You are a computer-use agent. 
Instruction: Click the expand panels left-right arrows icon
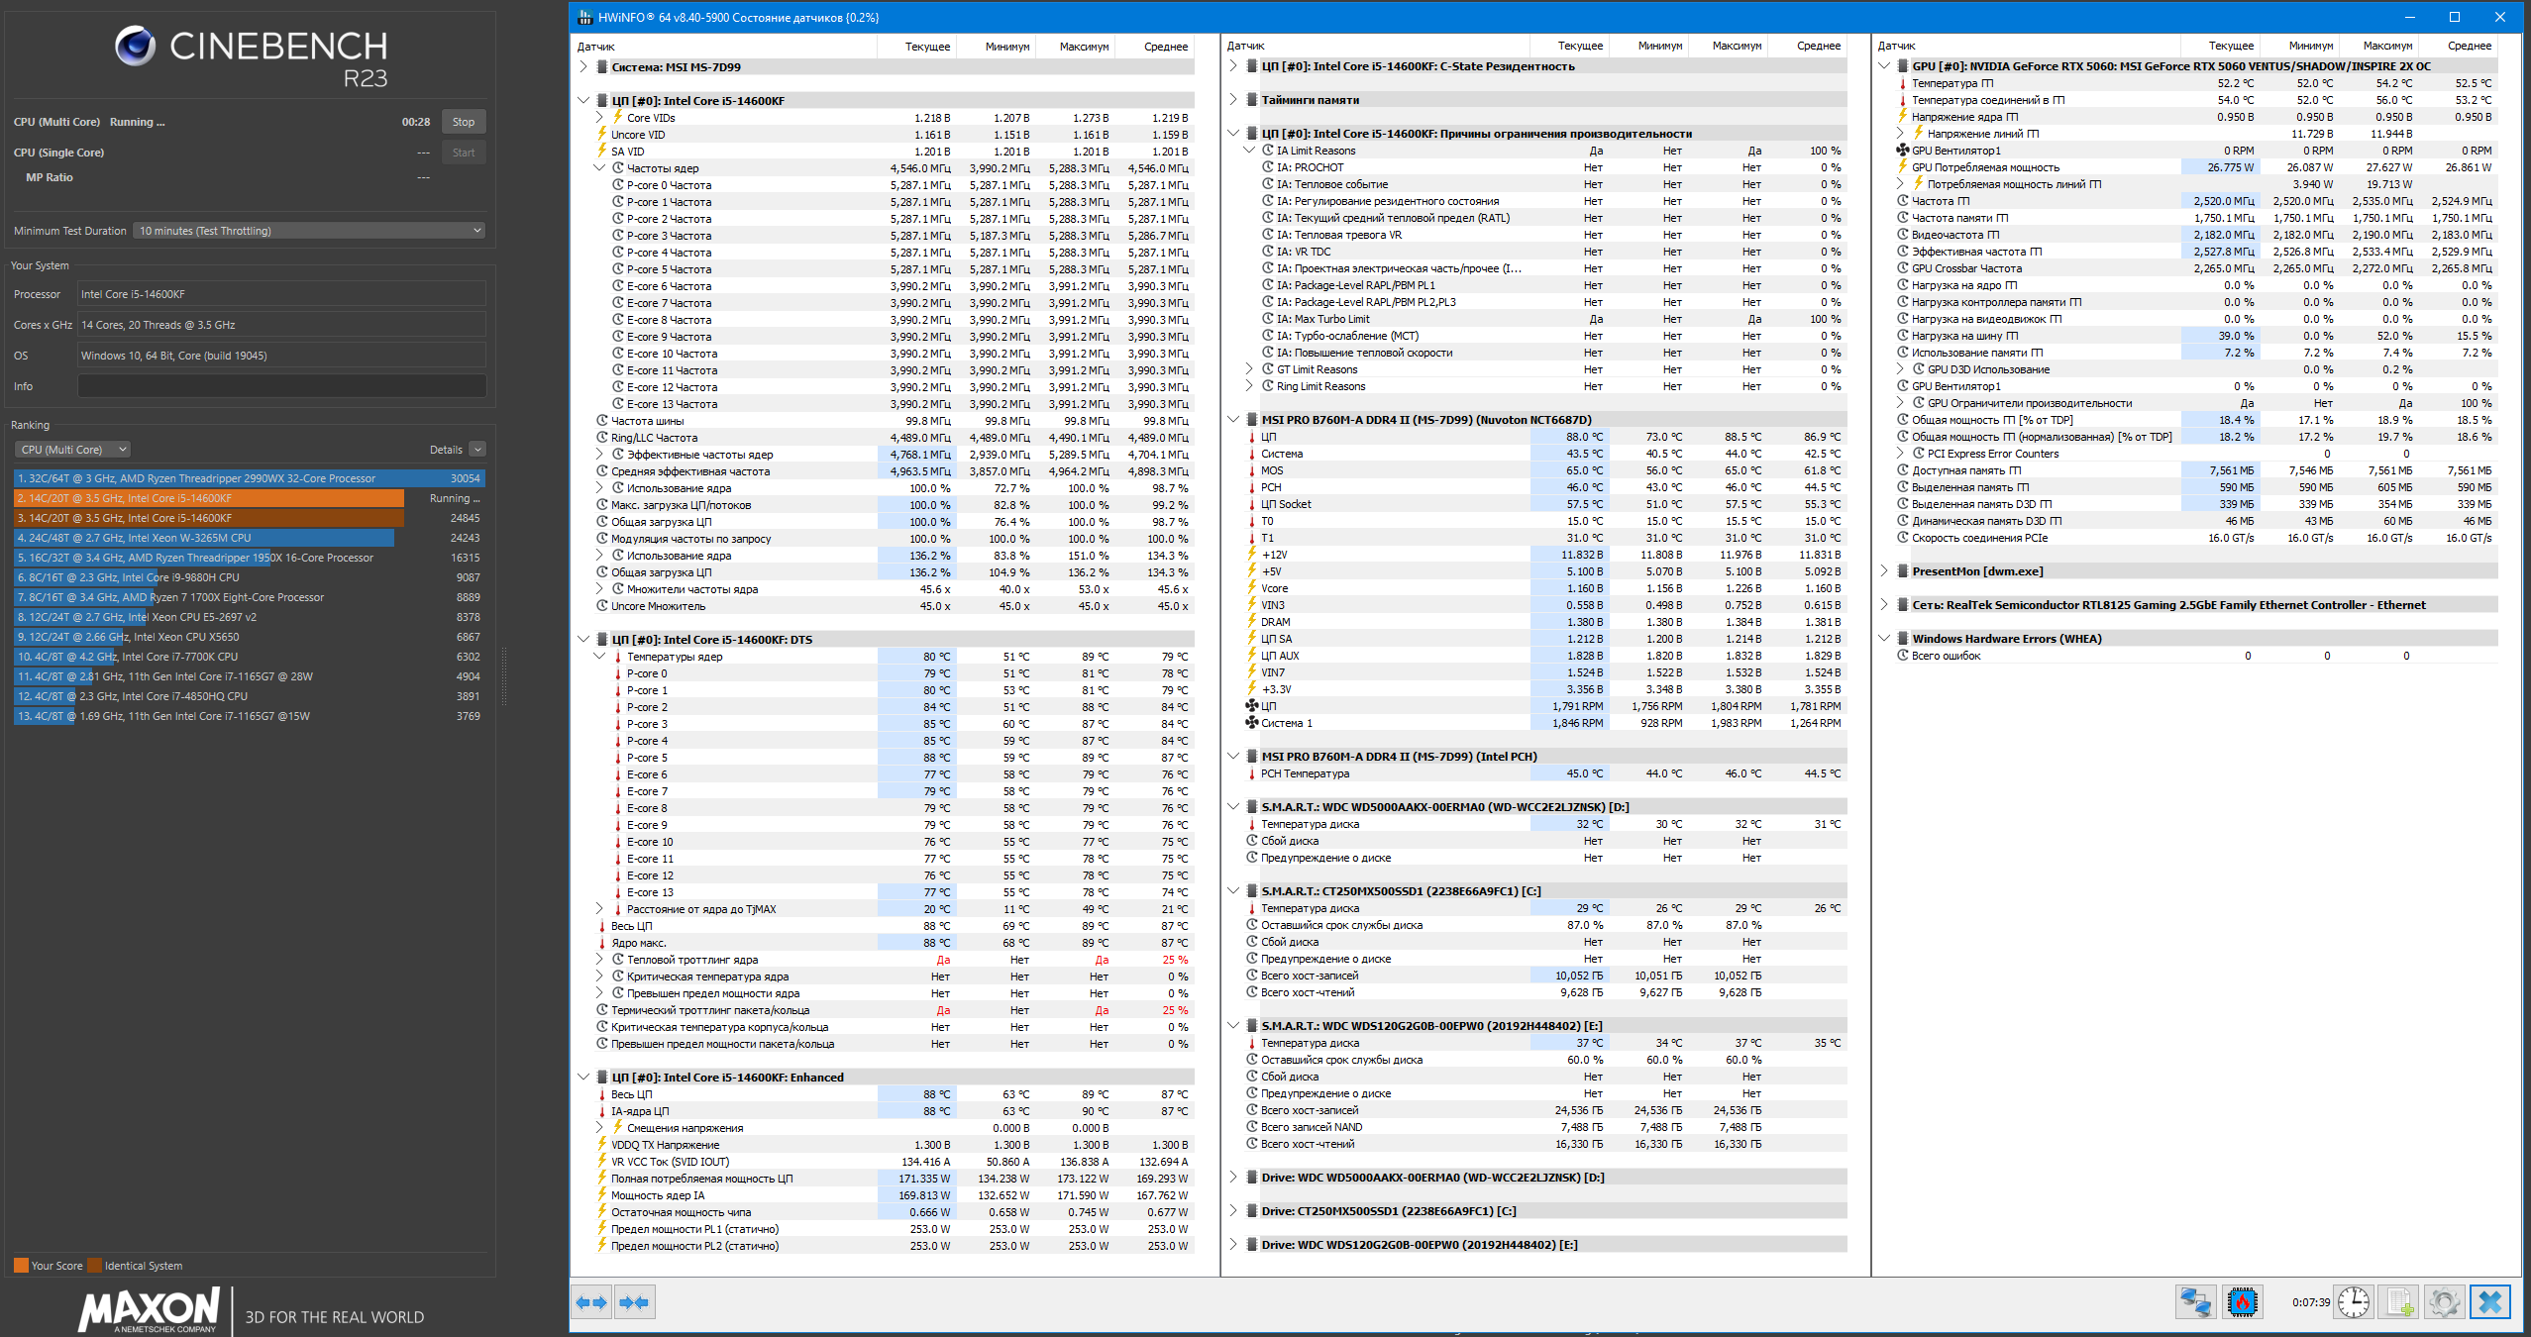(591, 1302)
